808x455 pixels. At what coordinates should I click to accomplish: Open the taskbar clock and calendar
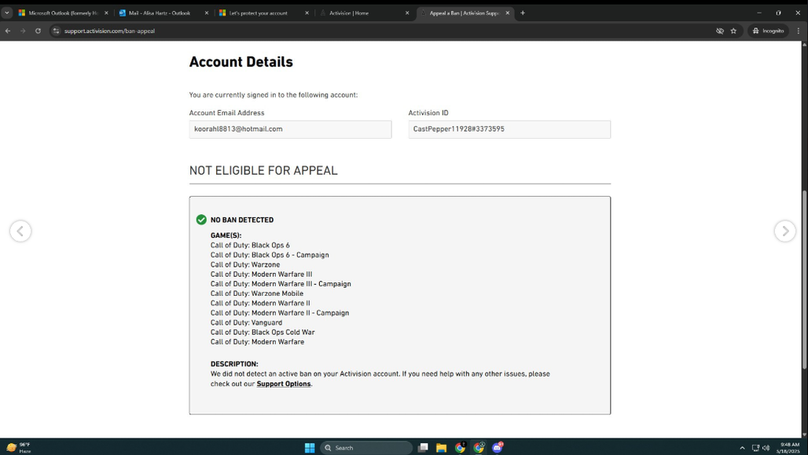[789, 448]
